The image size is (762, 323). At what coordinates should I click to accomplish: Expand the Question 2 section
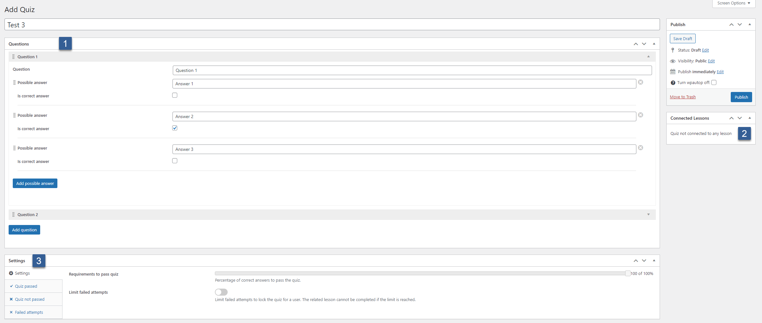(648, 214)
